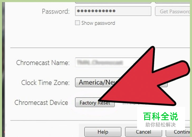Enable the Show password checkbox

[x=77, y=23]
